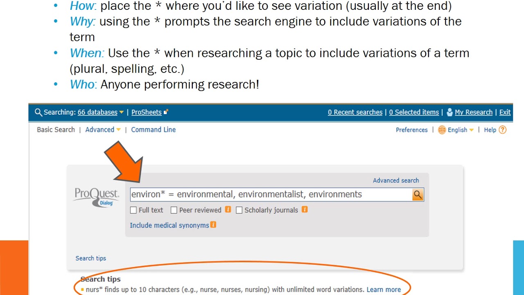Open the Advanced search dropdown arrow
This screenshot has height=295, width=524.
click(118, 130)
